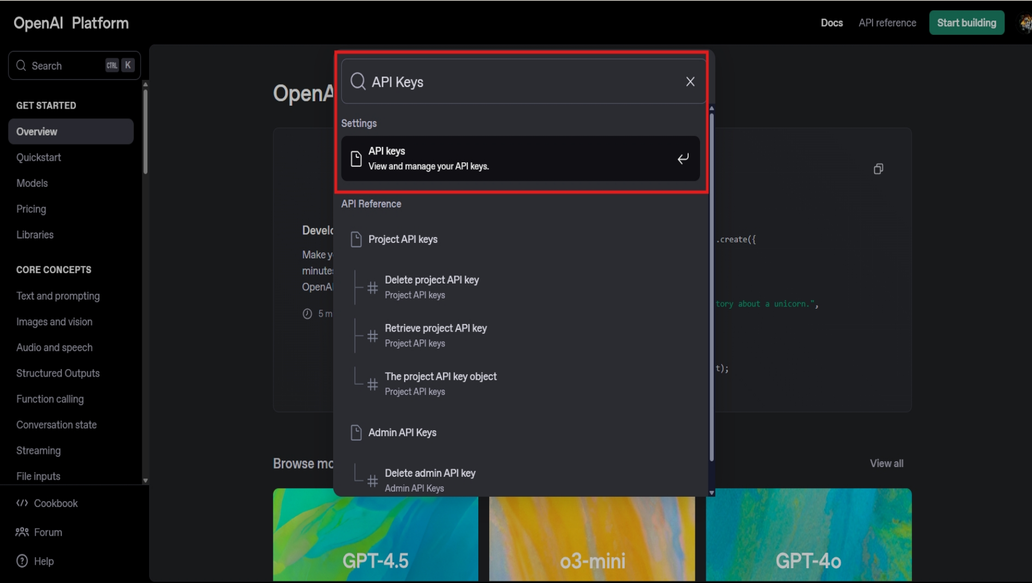This screenshot has height=583, width=1032.
Task: Click the document icon beside Project API keys
Action: coord(356,239)
